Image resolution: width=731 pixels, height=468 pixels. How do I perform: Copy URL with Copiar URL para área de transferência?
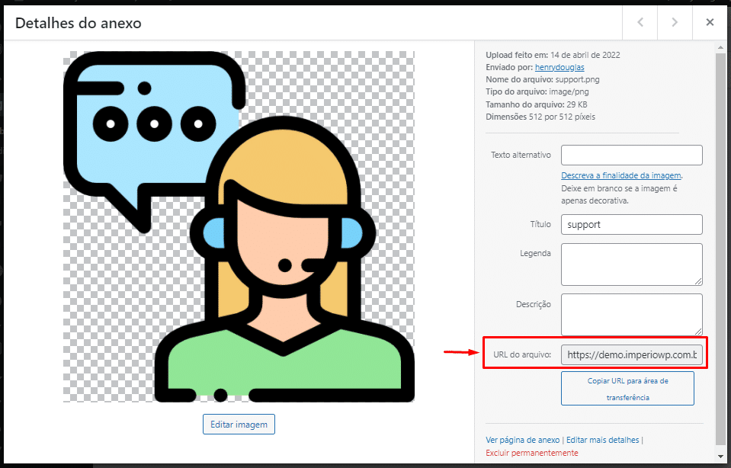627,389
